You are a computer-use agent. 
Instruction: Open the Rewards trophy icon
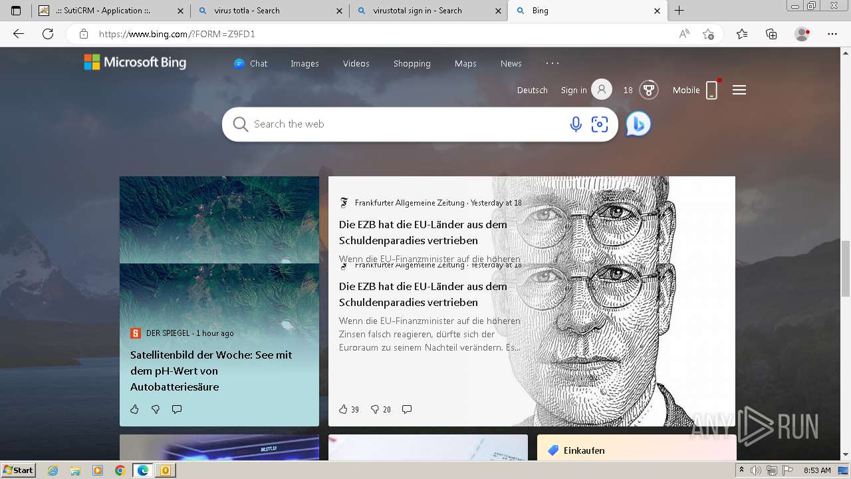click(x=649, y=90)
